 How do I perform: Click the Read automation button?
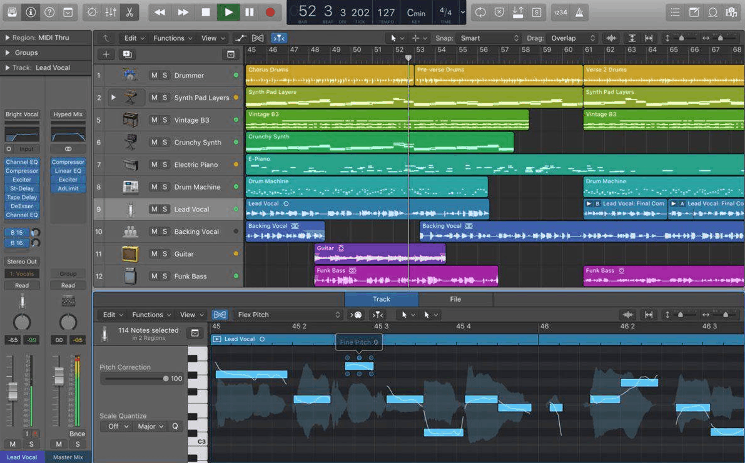coord(22,285)
